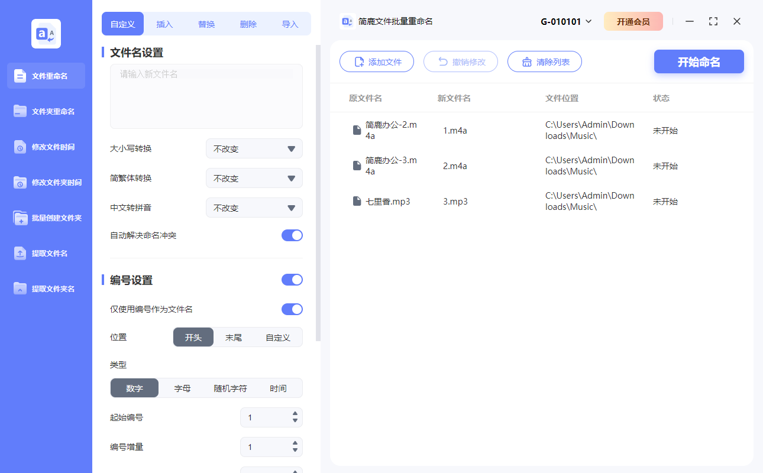Screen dimensions: 763x473
Task: Increase 起始编号 with the up stepper arrow
Action: (x=295, y=414)
